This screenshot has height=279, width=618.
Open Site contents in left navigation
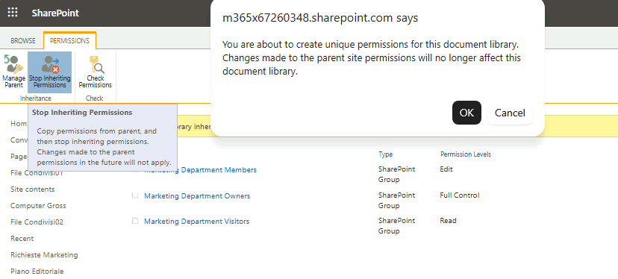33,189
